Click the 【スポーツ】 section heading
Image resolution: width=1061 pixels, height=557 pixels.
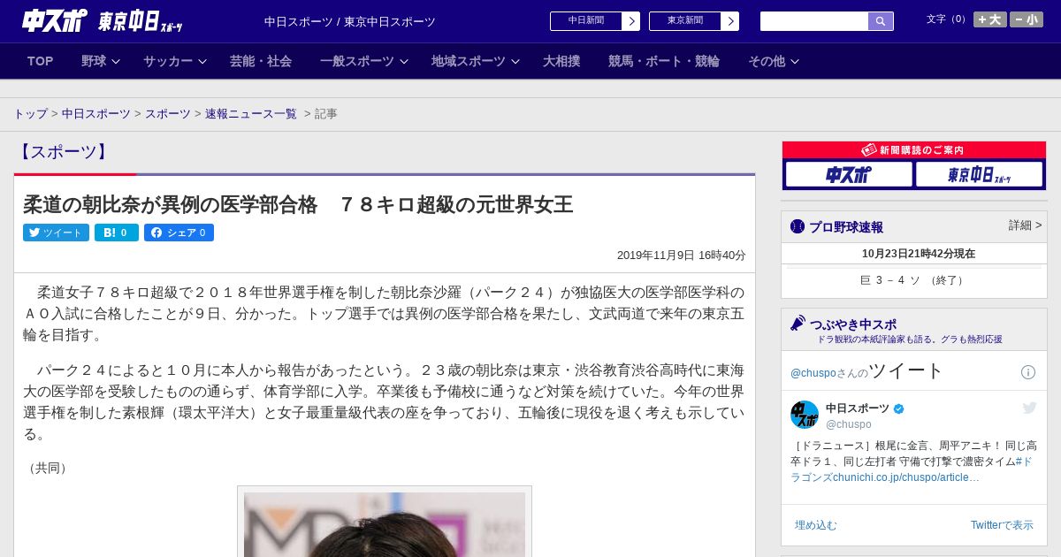pyautogui.click(x=64, y=152)
